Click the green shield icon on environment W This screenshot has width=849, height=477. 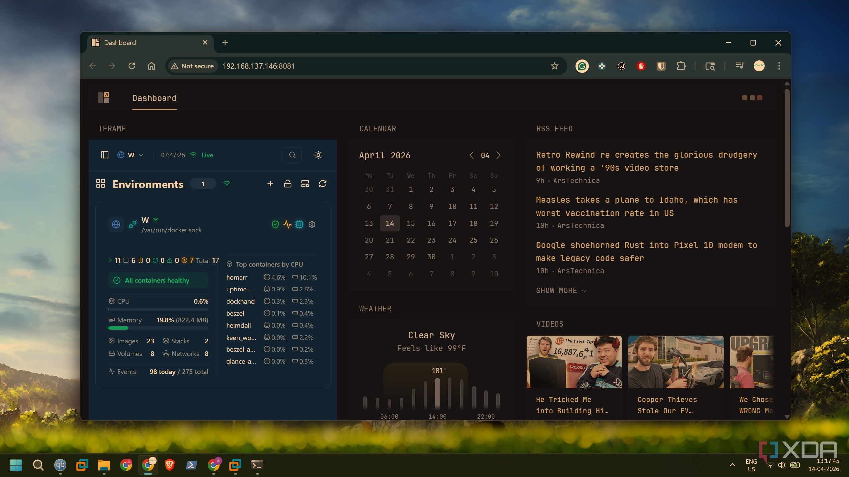tap(275, 224)
